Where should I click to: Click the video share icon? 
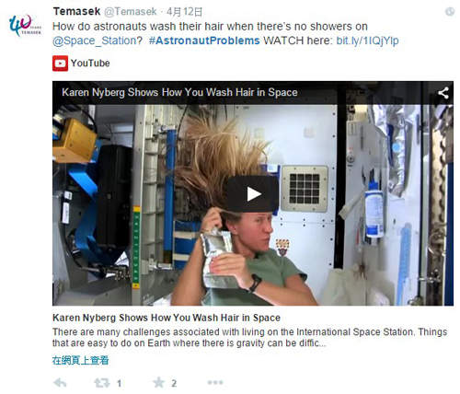[443, 93]
